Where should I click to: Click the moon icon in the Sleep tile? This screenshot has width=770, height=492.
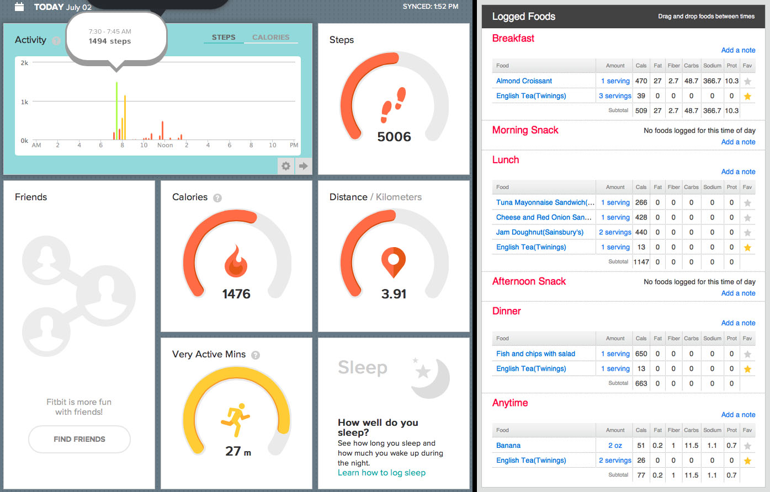[429, 375]
